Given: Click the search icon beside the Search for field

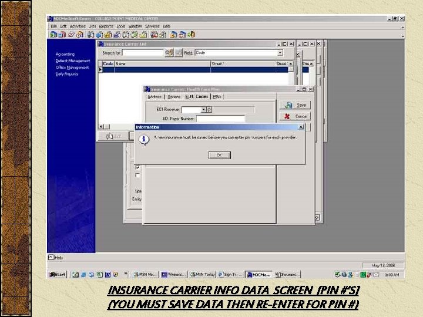Looking at the screenshot, I should click(x=169, y=53).
